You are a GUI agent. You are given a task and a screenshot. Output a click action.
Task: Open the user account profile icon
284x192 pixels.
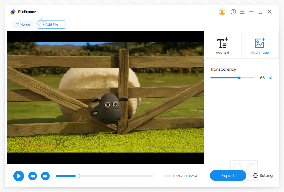(x=222, y=12)
